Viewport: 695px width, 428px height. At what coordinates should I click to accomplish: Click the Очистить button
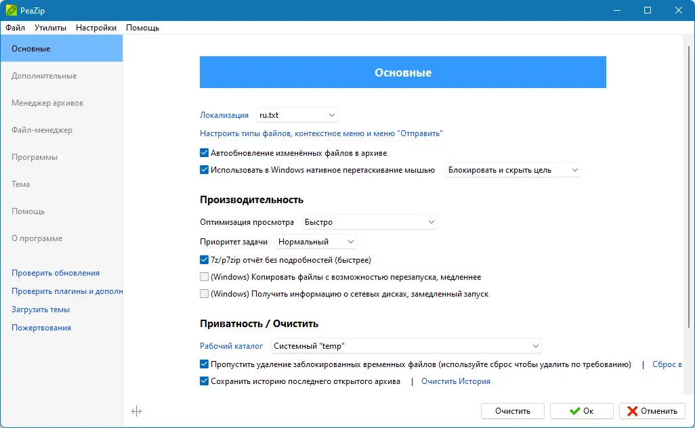coord(512,411)
